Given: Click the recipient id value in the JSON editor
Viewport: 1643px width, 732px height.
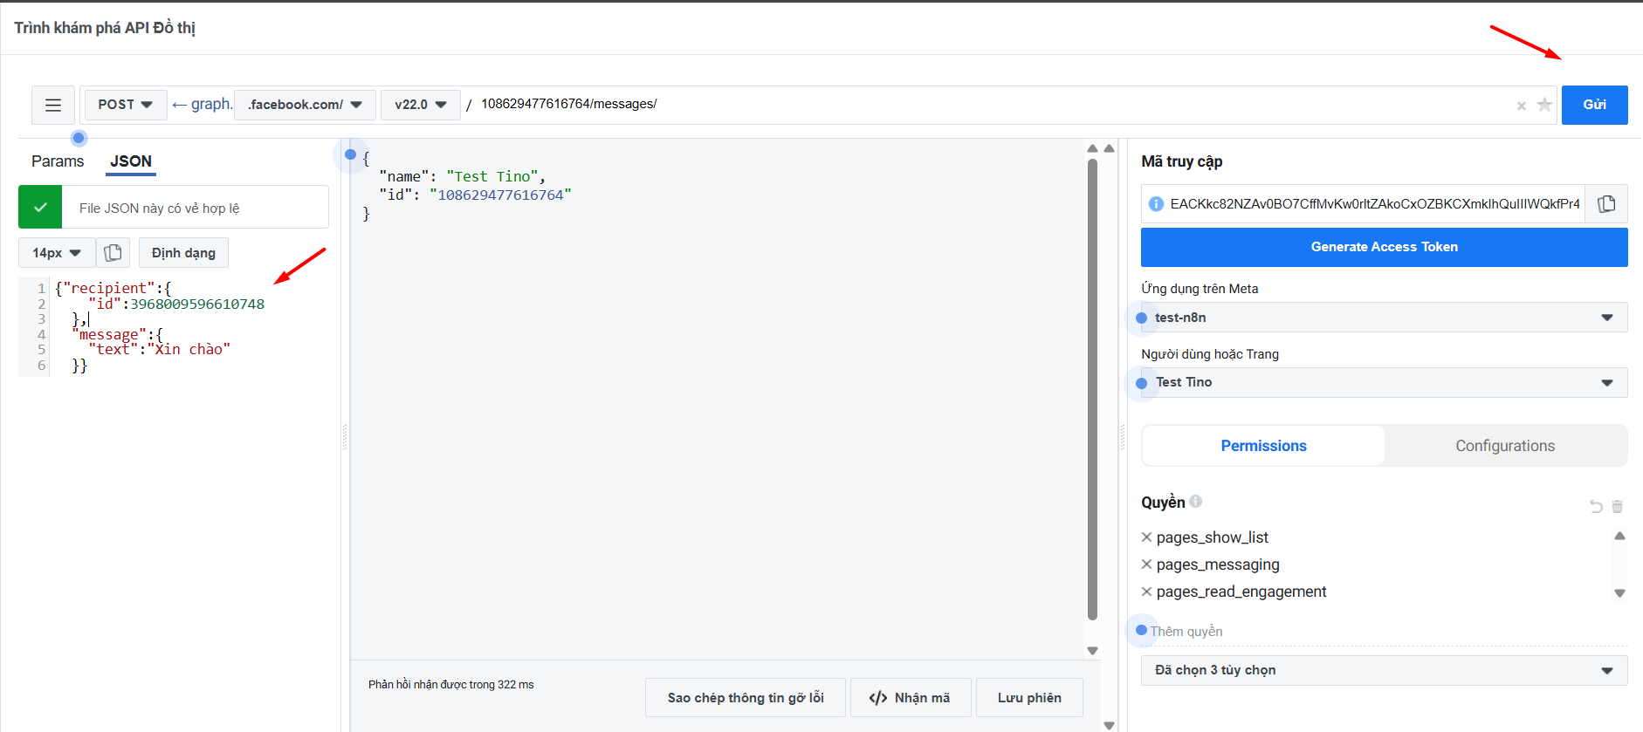Looking at the screenshot, I should [x=197, y=304].
